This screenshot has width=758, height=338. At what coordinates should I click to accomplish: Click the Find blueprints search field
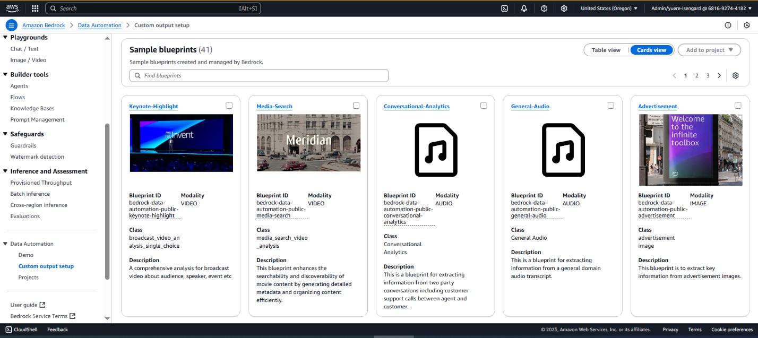click(259, 75)
